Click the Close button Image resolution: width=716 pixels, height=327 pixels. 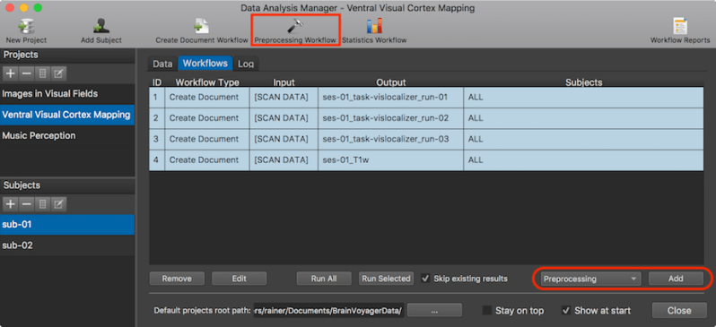679,311
